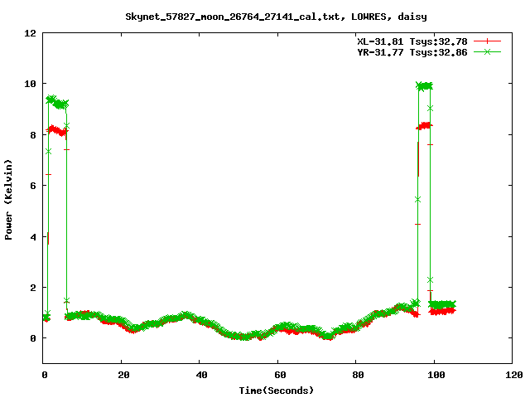Viewport: 530px width, 398px height.
Task: Click y-axis tick label 4
Action: pos(33,236)
